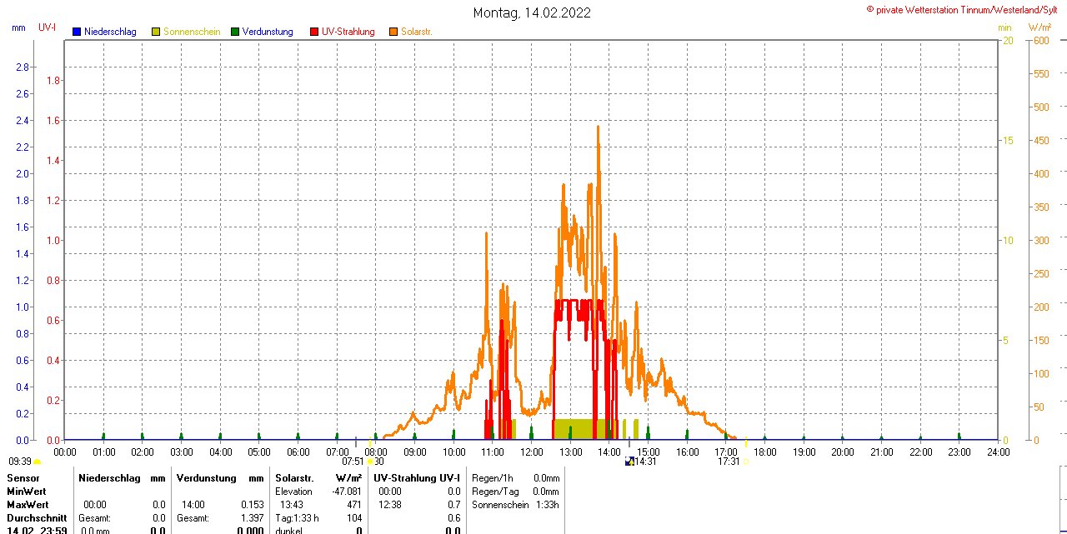Click the date title Montag, 14.02.2022

pos(532,12)
